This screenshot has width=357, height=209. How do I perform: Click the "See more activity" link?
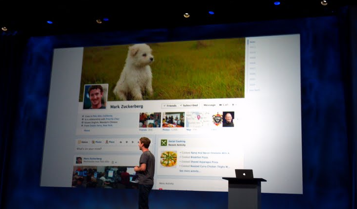(x=190, y=171)
